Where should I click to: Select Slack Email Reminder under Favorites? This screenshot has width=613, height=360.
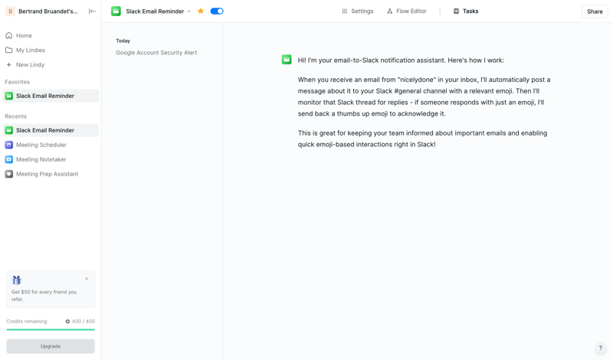pos(51,96)
